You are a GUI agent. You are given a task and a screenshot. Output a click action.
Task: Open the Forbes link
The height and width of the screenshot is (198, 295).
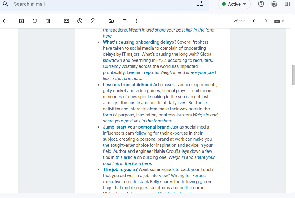(199, 176)
